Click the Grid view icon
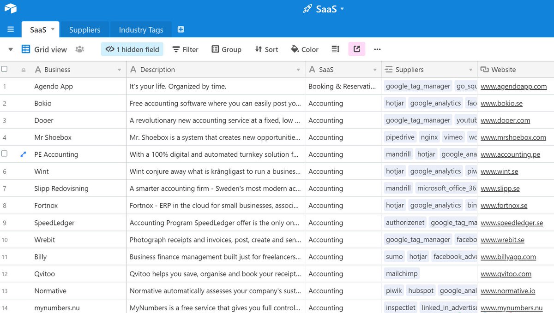The height and width of the screenshot is (313, 554). tap(26, 49)
